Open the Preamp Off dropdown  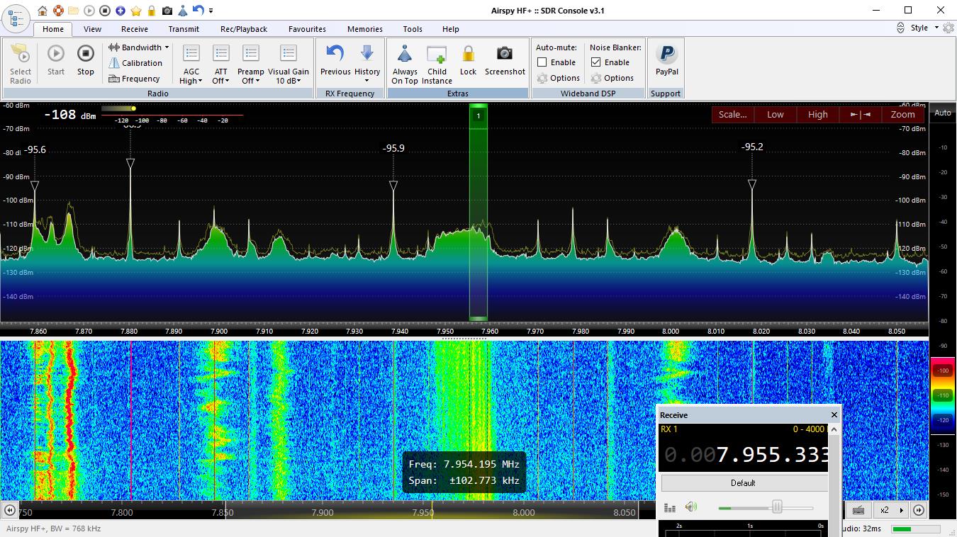pos(250,64)
